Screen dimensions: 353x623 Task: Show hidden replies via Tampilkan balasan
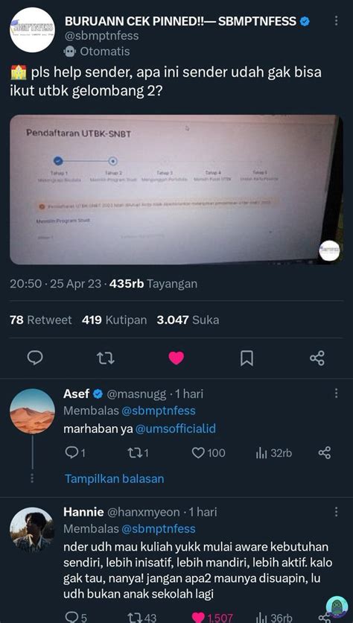115,478
